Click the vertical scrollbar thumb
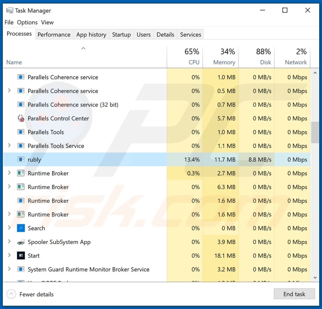The image size is (322, 309). [315, 132]
